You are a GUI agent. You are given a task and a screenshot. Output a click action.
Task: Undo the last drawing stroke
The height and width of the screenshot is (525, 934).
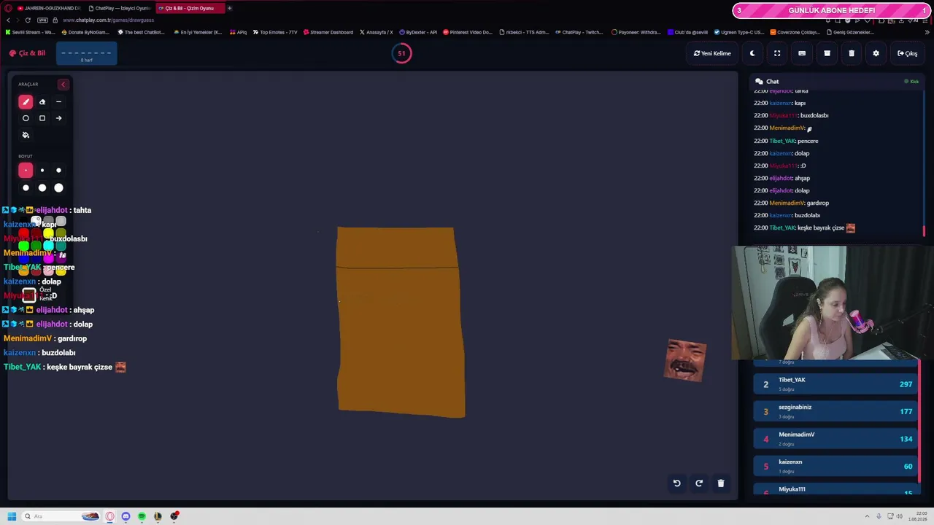pos(676,483)
